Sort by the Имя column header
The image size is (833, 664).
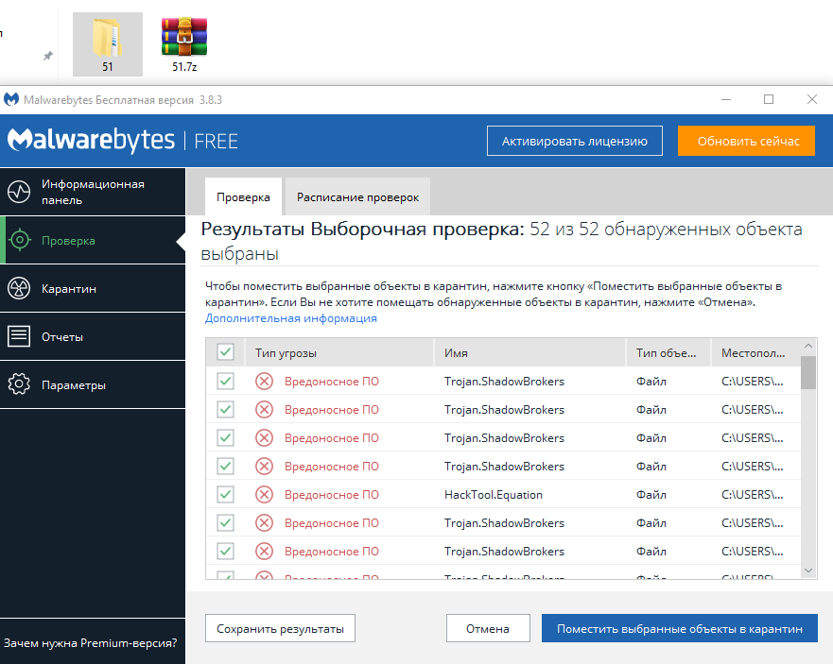click(530, 352)
